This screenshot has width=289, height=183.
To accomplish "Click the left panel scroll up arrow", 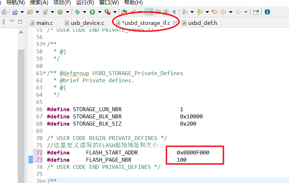I will (x=21, y=32).
